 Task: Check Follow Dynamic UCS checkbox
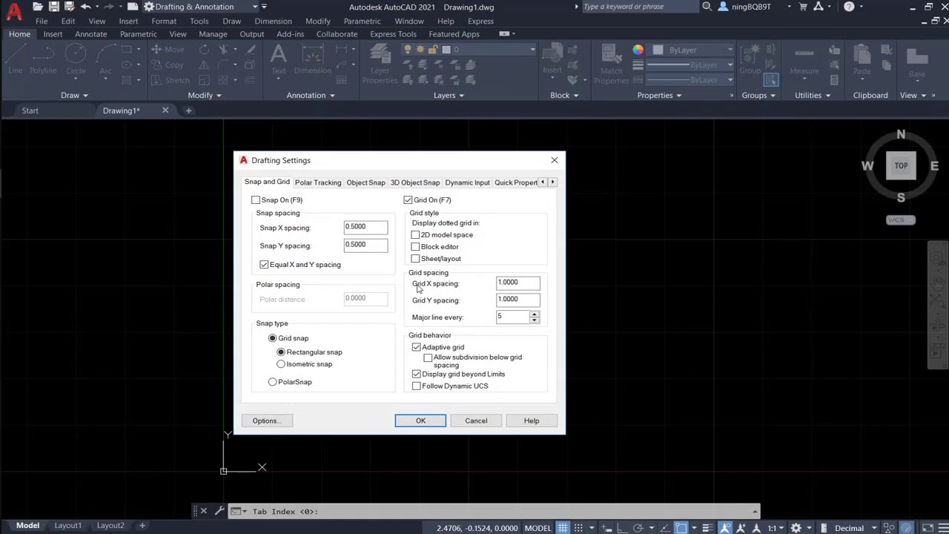(416, 386)
